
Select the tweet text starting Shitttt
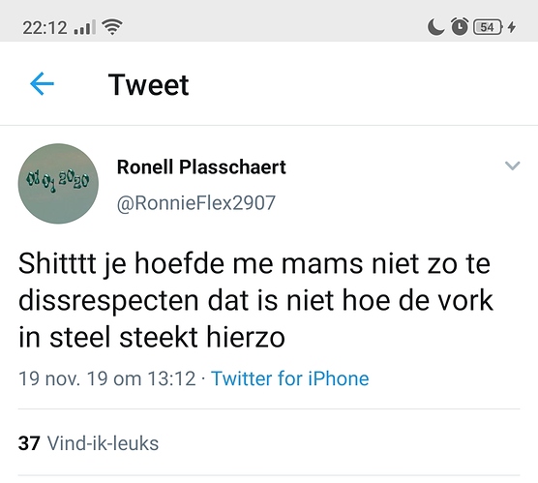click(x=255, y=300)
